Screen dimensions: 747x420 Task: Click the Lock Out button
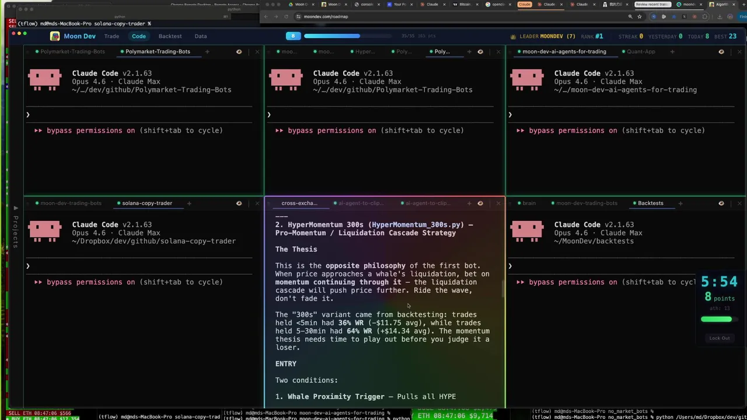click(x=719, y=338)
